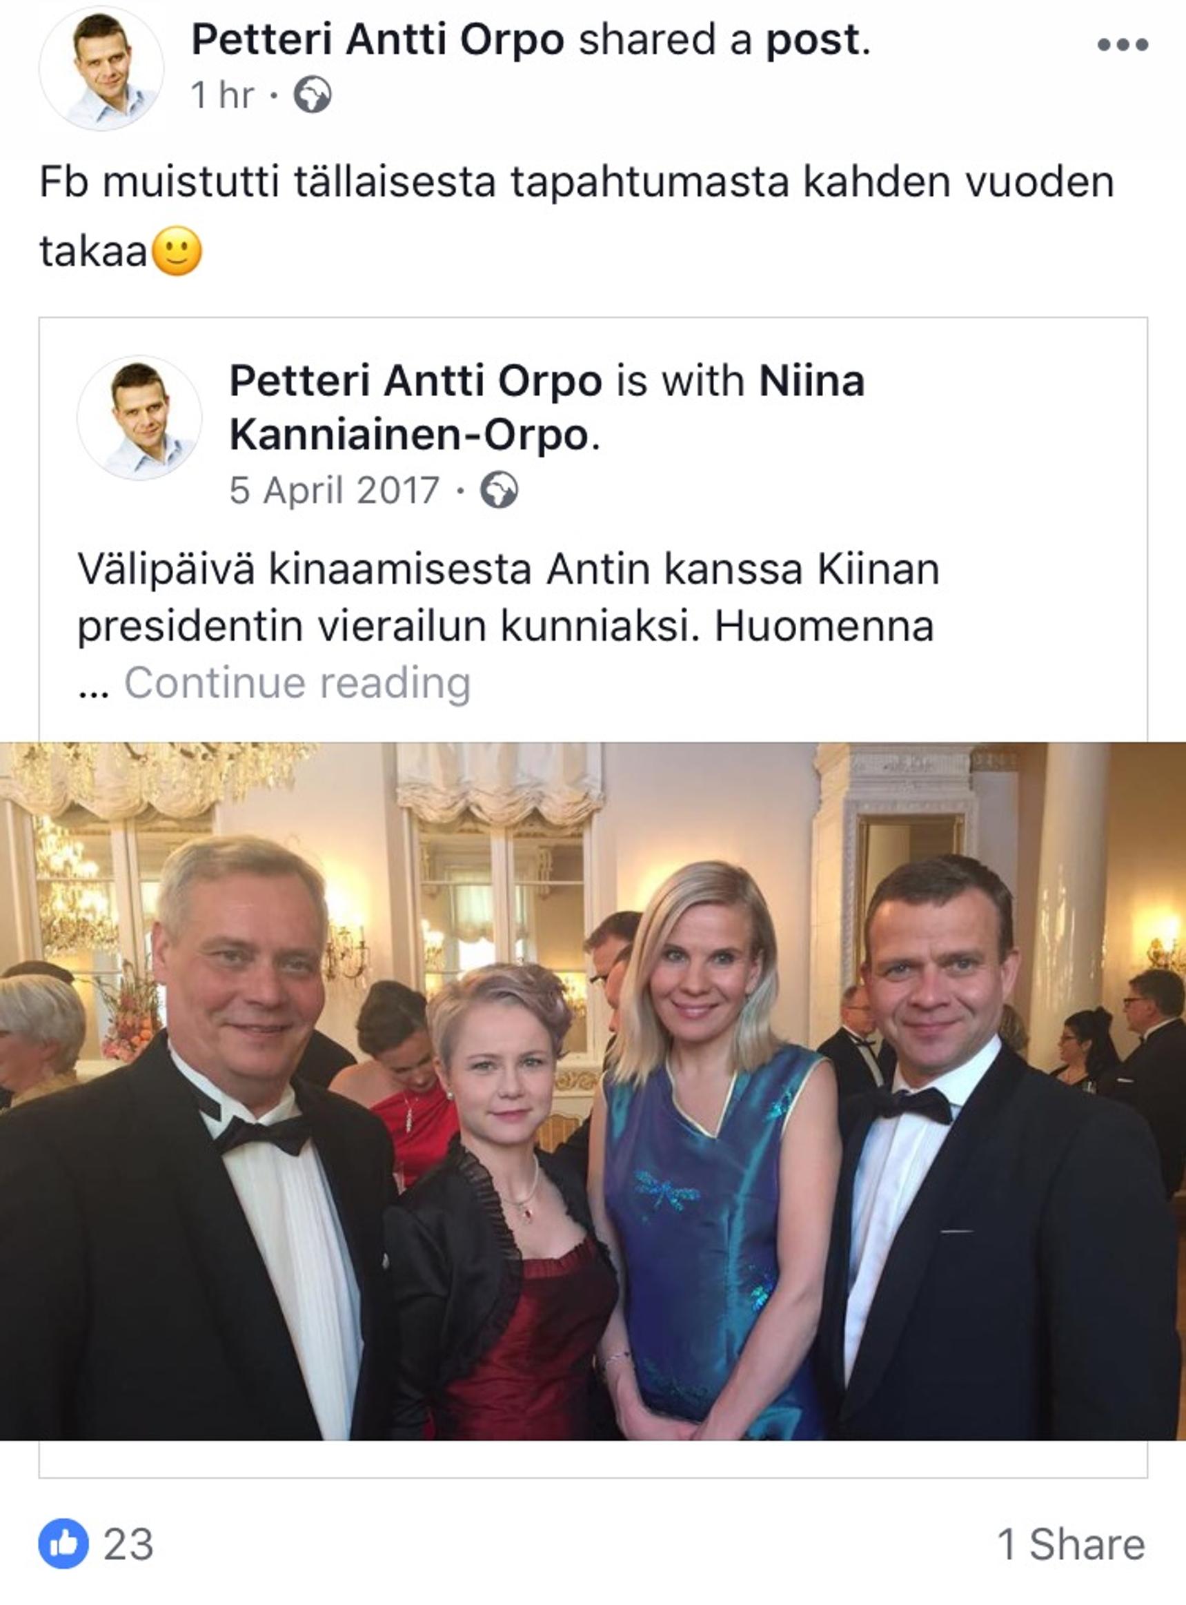1186x1605 pixels.
Task: Tap the globe icon beside 5 April 2017
Action: click(499, 490)
